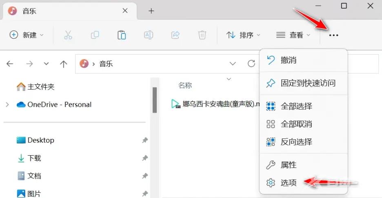This screenshot has height=198, width=382.
Task: Open Desktop in the sidebar
Action: pyautogui.click(x=36, y=140)
